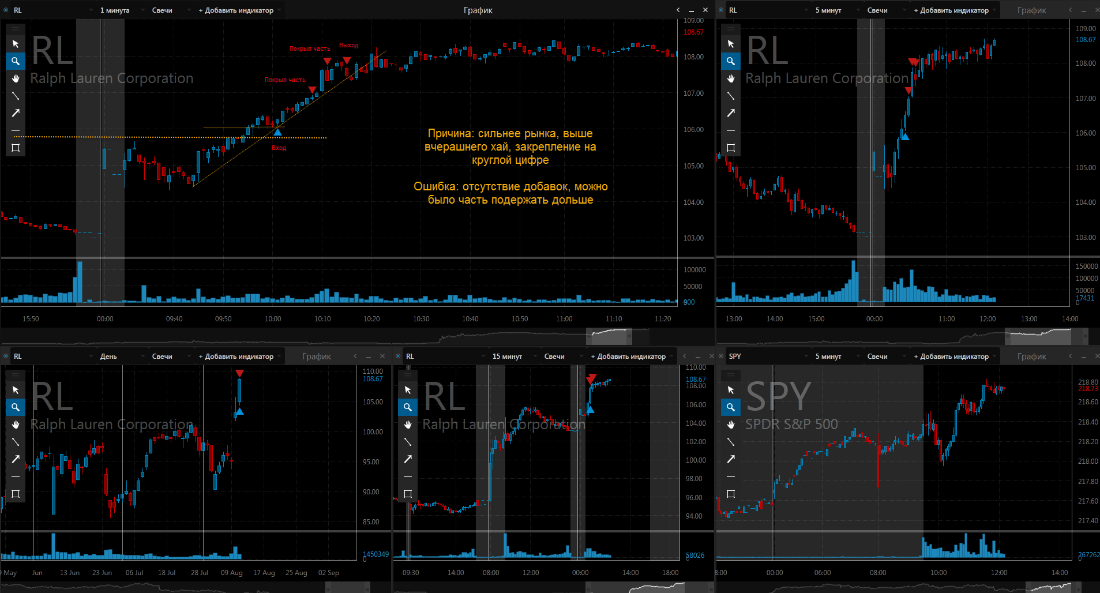Select the hand pan tool in SPY chart
The width and height of the screenshot is (1100, 593).
click(x=731, y=425)
